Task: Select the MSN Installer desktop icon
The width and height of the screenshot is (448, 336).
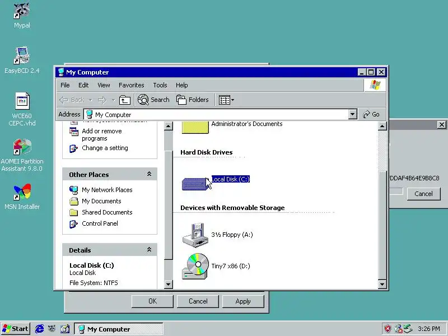Action: (22, 197)
